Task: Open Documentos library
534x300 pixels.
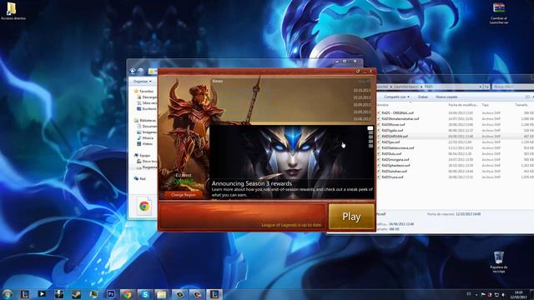Action: tap(148, 126)
